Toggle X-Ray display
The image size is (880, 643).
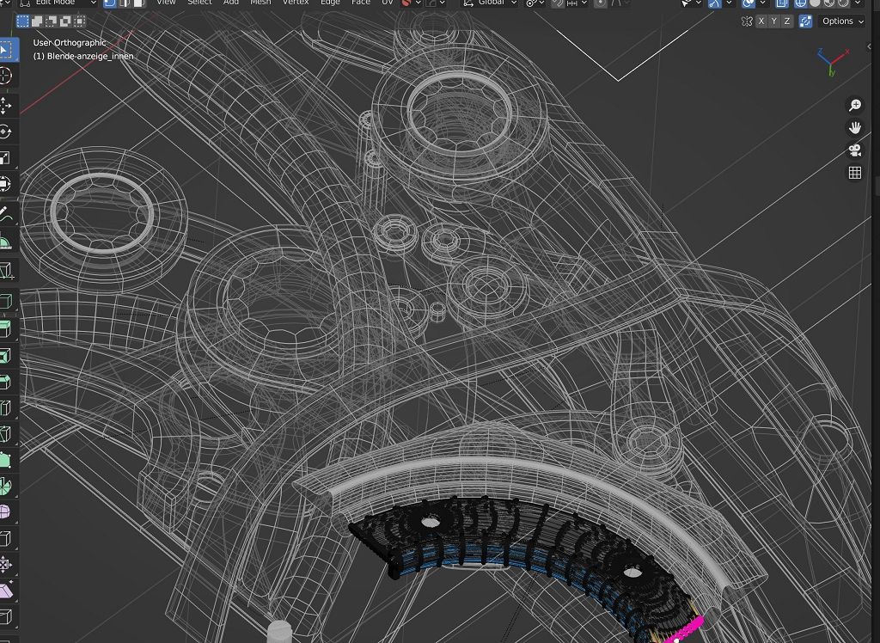click(782, 3)
